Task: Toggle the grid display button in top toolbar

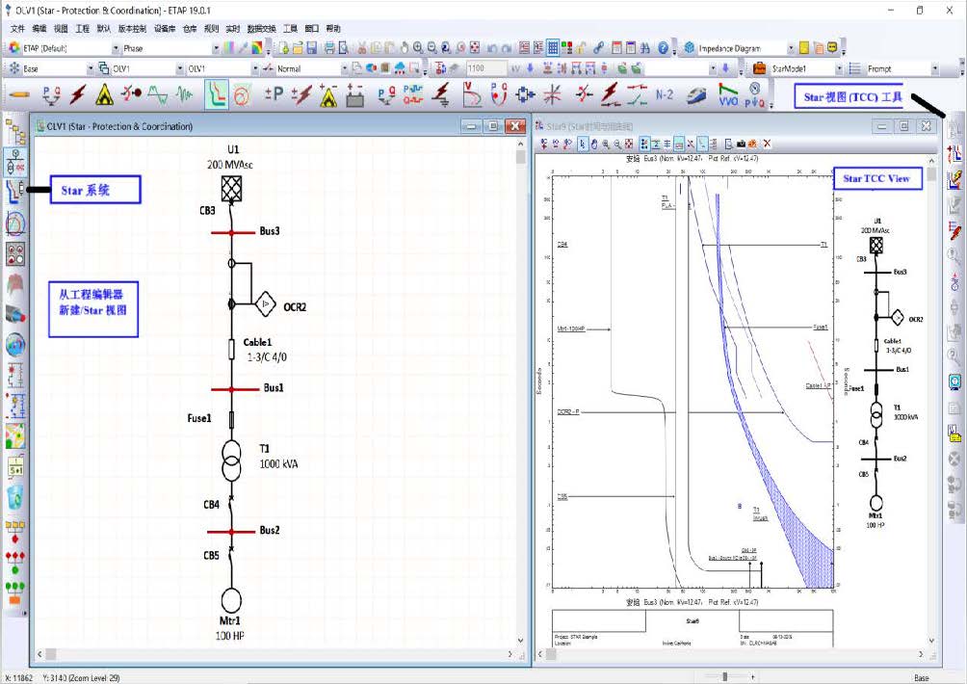Action: pos(553,47)
